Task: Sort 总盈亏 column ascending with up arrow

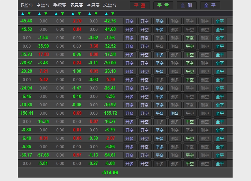Action: [106, 14]
